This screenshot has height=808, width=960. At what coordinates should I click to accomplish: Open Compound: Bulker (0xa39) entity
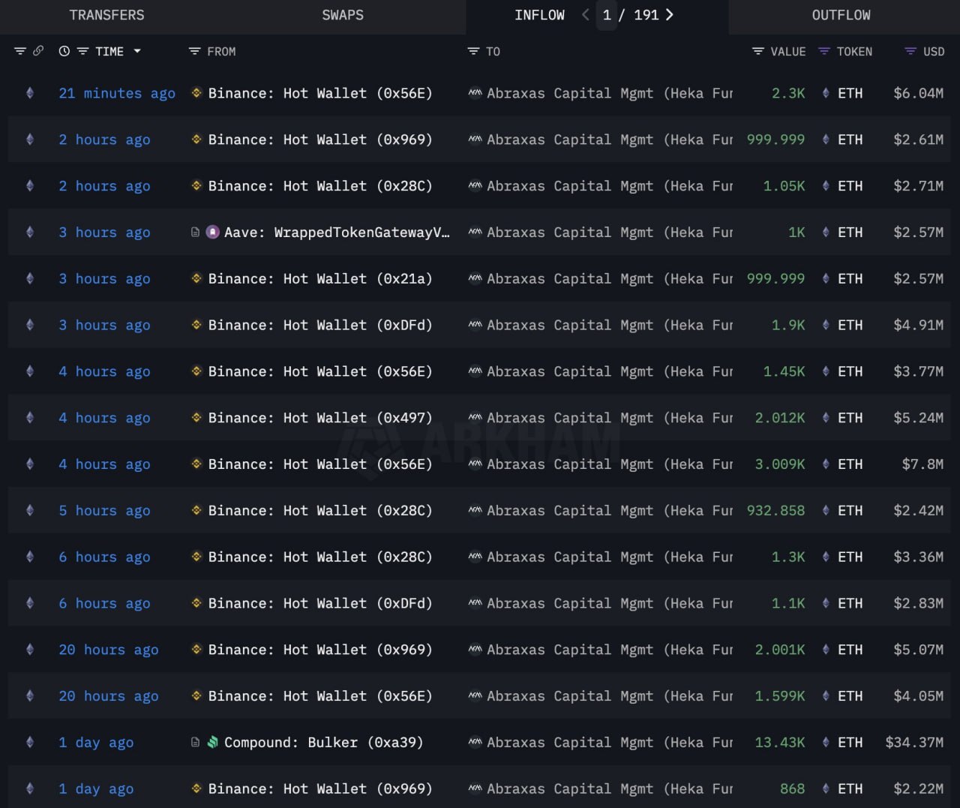coord(323,742)
